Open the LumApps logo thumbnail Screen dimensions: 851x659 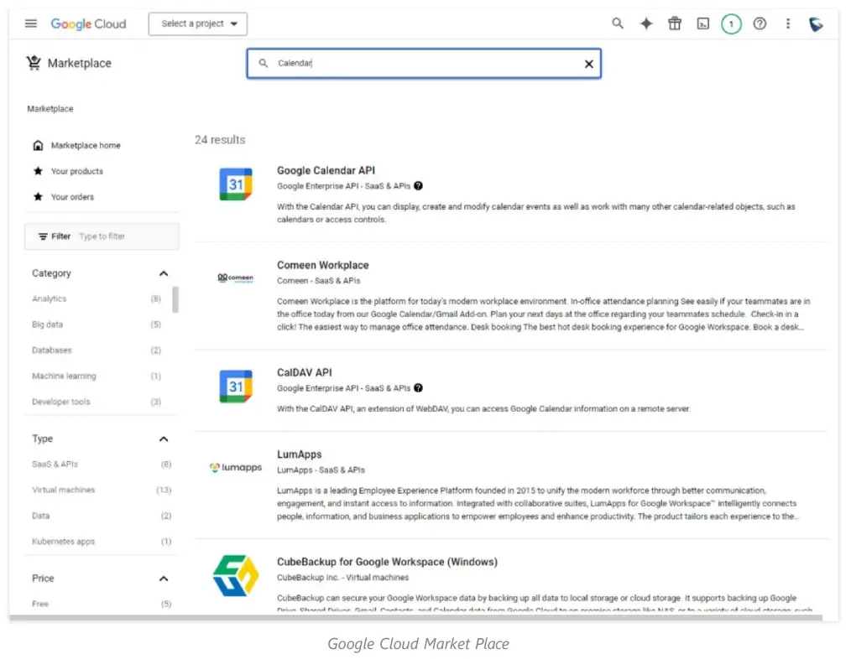[x=236, y=467]
